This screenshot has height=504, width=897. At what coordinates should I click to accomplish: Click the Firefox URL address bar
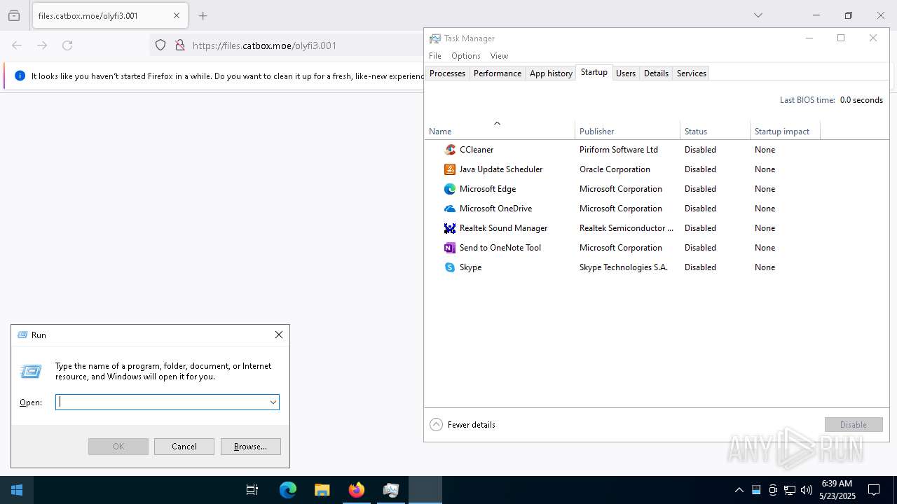[x=287, y=45]
